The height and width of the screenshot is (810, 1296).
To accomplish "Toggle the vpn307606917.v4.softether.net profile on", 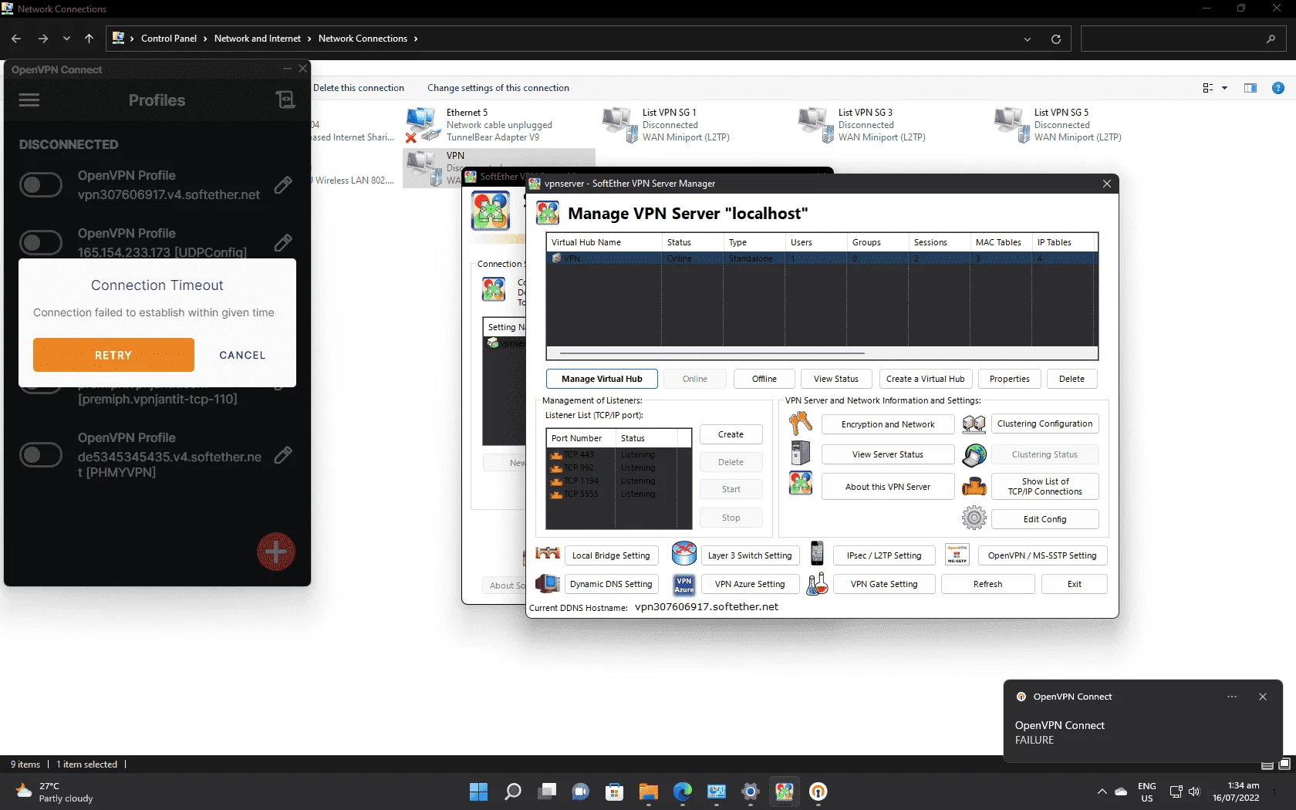I will pyautogui.click(x=41, y=185).
